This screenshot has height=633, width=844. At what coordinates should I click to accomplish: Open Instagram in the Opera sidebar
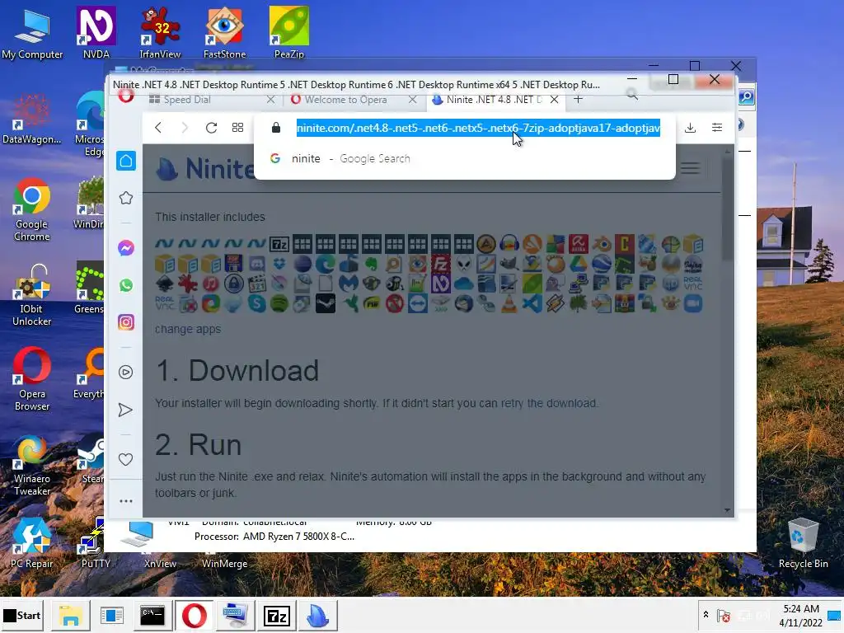click(126, 322)
